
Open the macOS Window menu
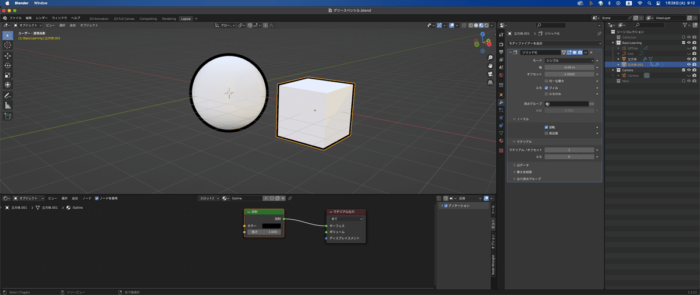41,3
